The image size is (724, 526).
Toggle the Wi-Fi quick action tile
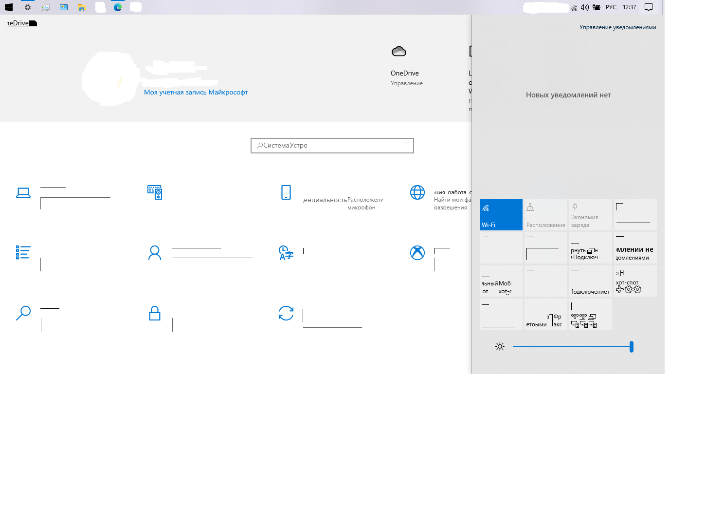point(501,215)
